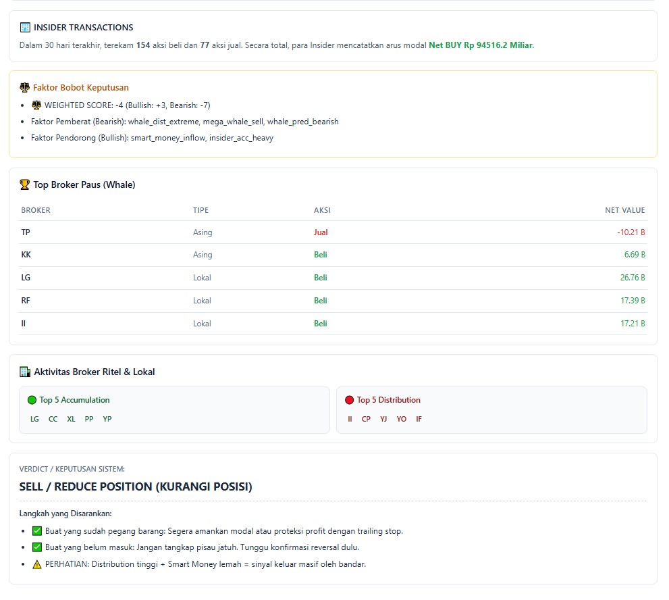Click the YJ tag under Top 5 Distribution
This screenshot has width=669, height=600.
(383, 419)
